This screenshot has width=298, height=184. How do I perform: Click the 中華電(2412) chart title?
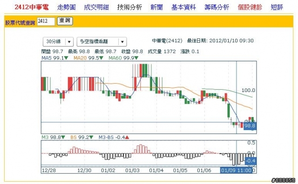click(x=167, y=40)
